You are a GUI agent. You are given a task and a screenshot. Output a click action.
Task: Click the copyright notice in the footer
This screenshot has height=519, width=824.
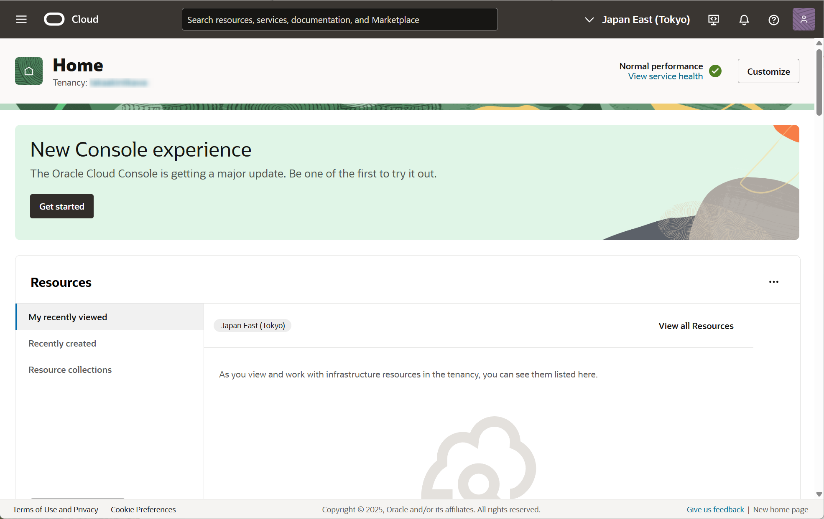click(431, 509)
